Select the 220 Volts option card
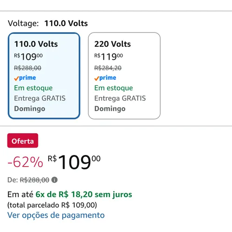 (x=124, y=76)
